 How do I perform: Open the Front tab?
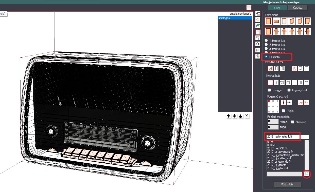pyautogui.click(x=277, y=8)
